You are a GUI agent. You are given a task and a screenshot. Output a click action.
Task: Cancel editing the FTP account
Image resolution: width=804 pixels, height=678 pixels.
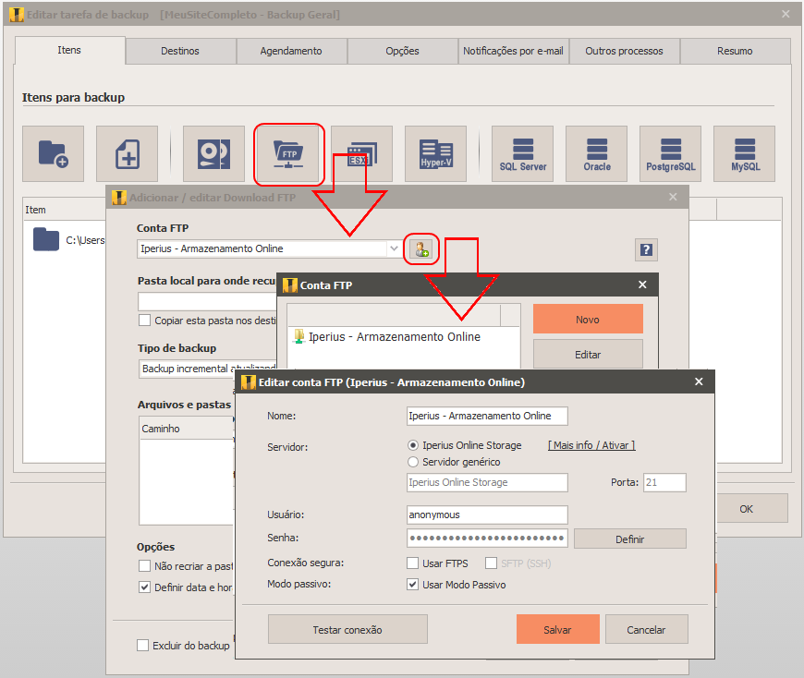click(x=646, y=629)
